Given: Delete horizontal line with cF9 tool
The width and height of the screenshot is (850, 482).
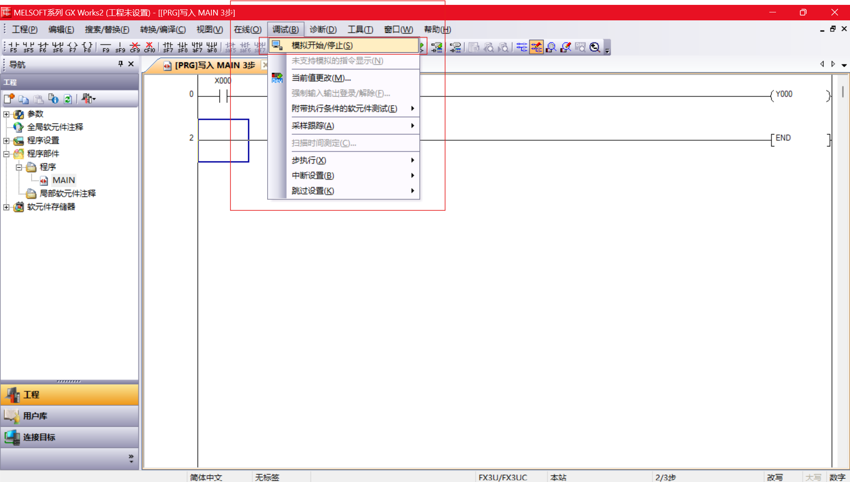Looking at the screenshot, I should click(135, 47).
